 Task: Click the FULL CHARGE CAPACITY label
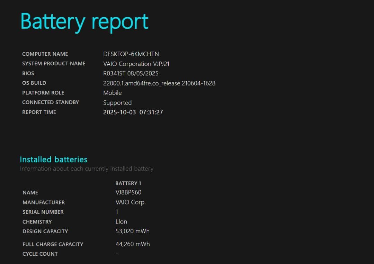[53, 244]
